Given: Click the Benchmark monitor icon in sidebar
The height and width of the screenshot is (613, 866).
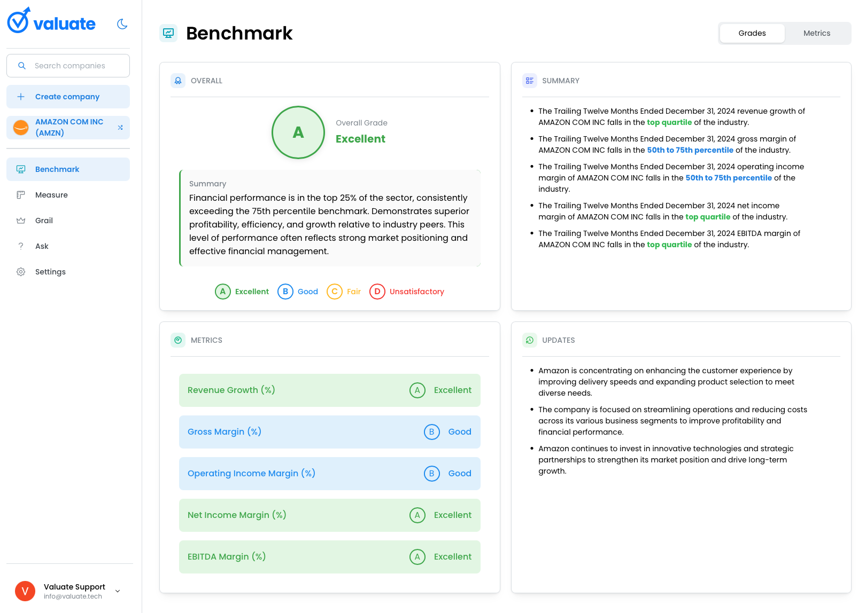Looking at the screenshot, I should point(21,169).
